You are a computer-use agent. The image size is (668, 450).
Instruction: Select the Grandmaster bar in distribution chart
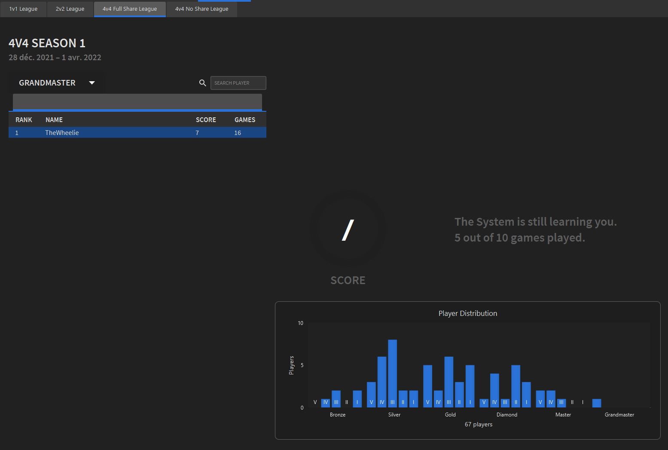coord(596,403)
